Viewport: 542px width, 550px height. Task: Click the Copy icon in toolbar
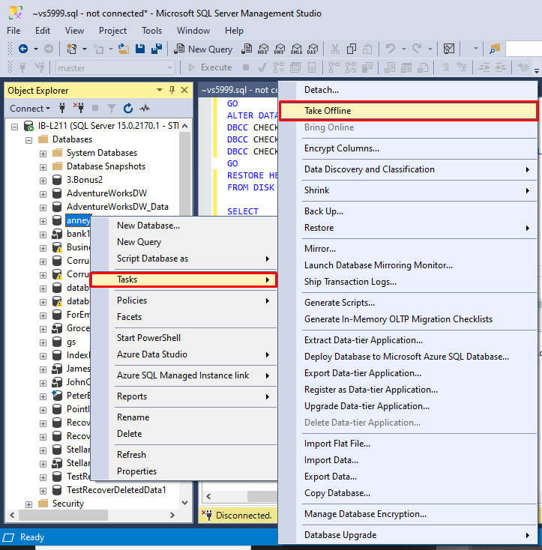coord(351,49)
